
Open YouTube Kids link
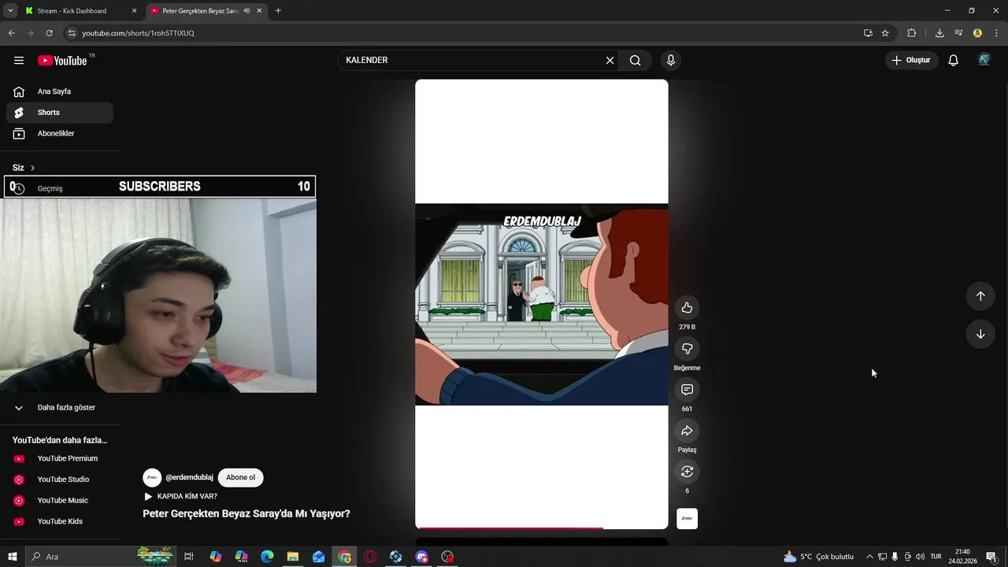pos(60,521)
